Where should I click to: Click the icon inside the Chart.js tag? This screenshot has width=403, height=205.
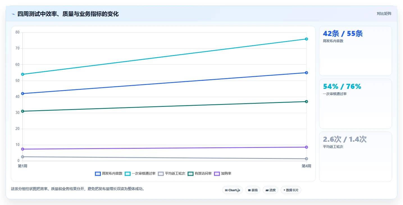(x=226, y=190)
